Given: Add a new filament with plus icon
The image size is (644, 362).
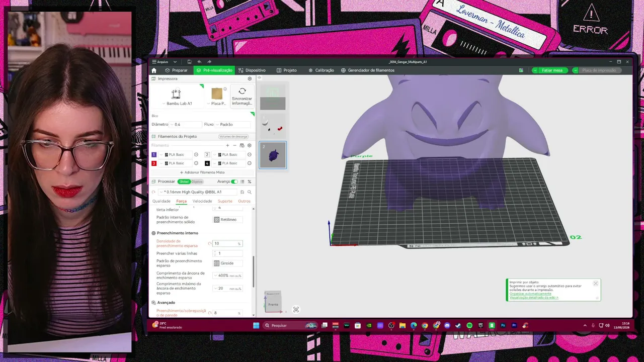Looking at the screenshot, I should click(227, 145).
